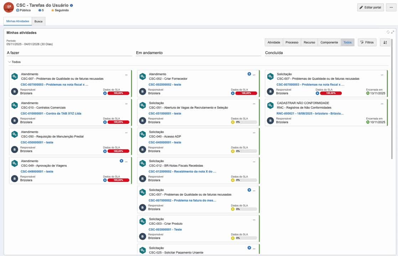Viewport: 398px width, 256px height.
Task: Click 100,00% SLA bar on CSC-050000001 card
Action: 118,151
